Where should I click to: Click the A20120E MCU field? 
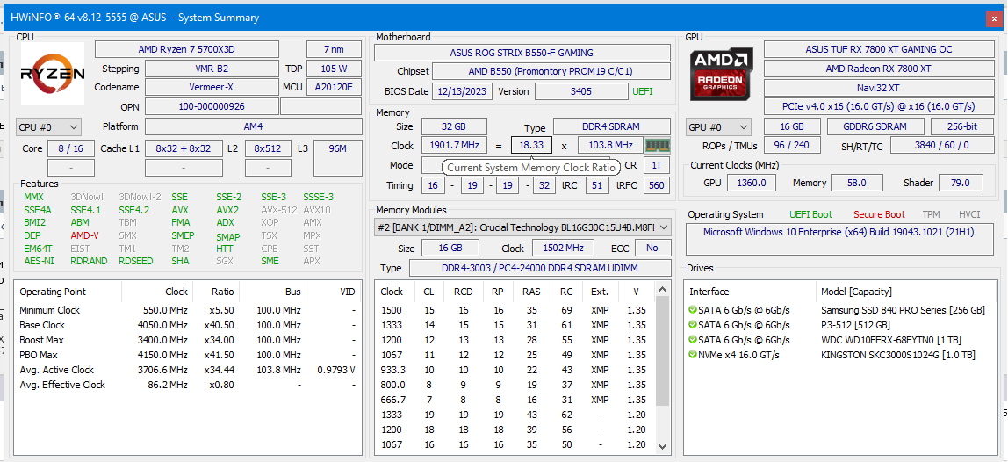[334, 87]
